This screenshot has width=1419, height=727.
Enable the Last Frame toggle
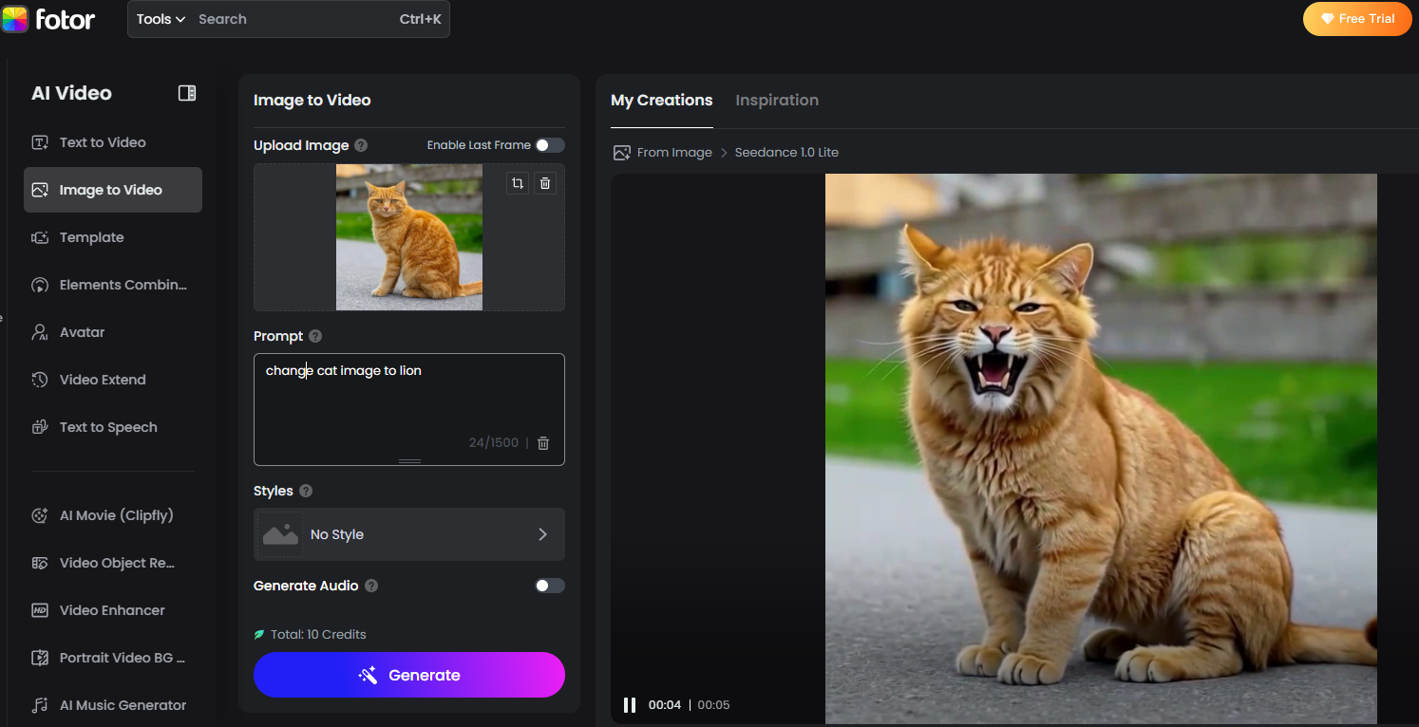(549, 145)
